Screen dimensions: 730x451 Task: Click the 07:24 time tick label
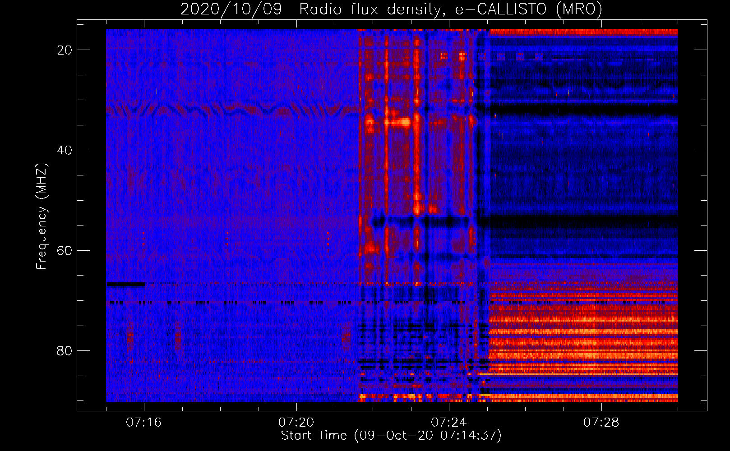point(449,423)
